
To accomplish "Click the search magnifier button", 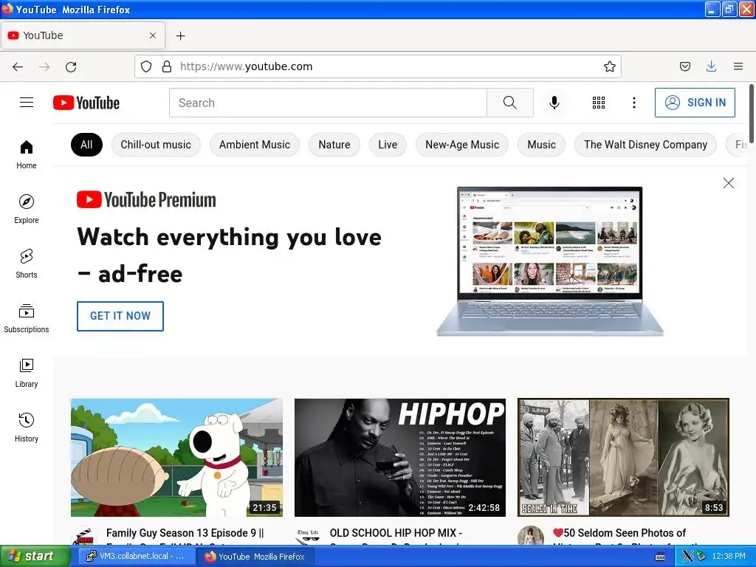I will 509,102.
